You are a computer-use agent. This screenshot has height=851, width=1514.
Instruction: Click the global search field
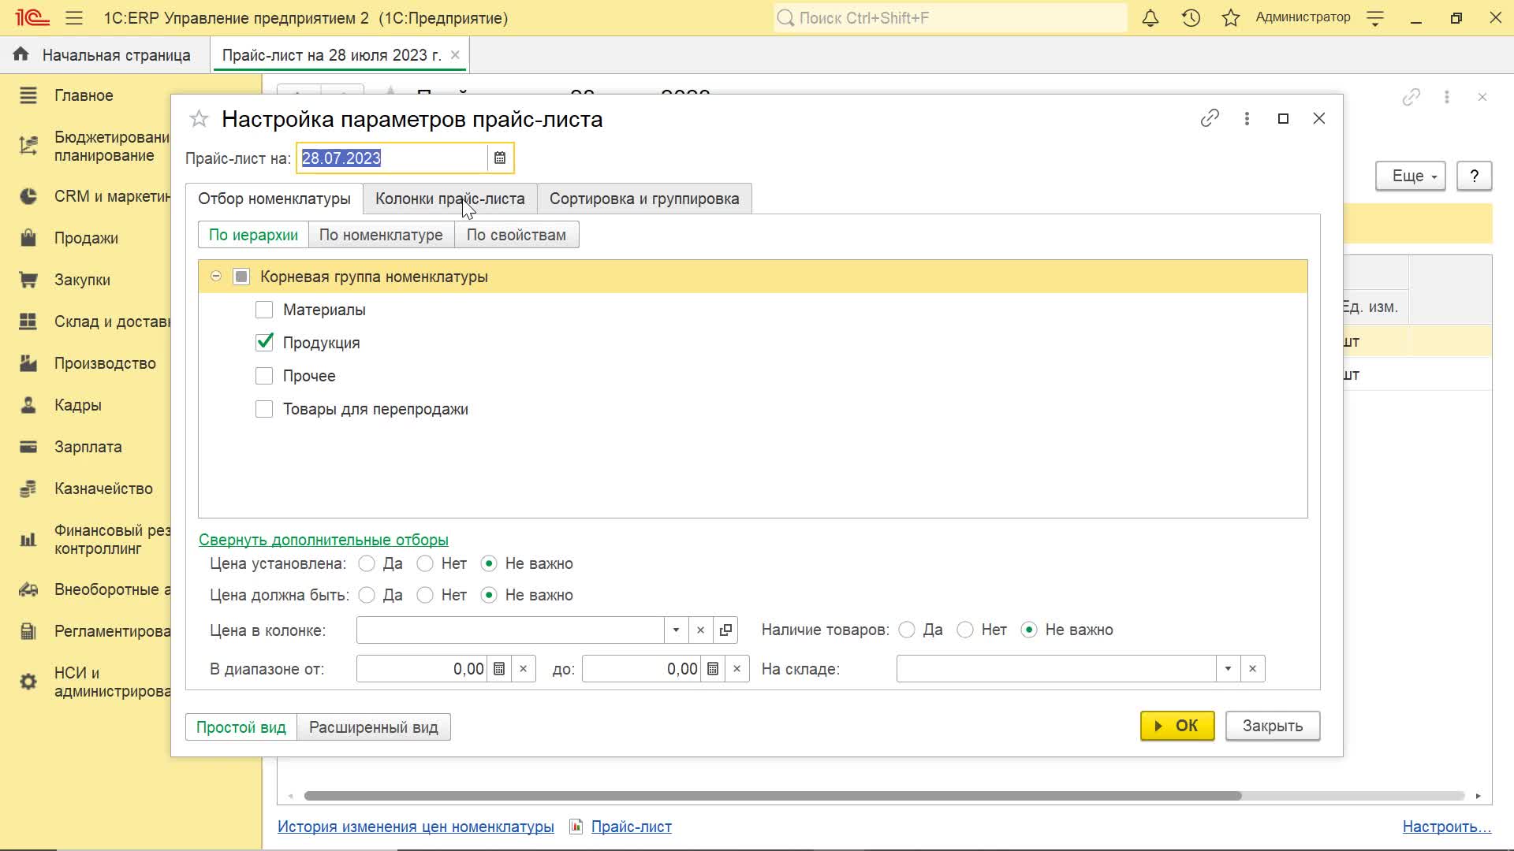(x=950, y=18)
